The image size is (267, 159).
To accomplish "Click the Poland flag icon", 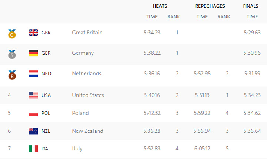I will [33, 113].
